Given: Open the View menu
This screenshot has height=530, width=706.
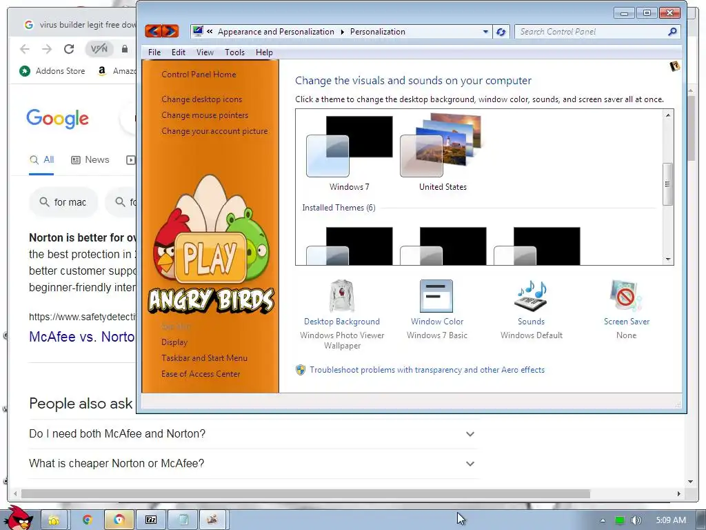Looking at the screenshot, I should [x=205, y=52].
